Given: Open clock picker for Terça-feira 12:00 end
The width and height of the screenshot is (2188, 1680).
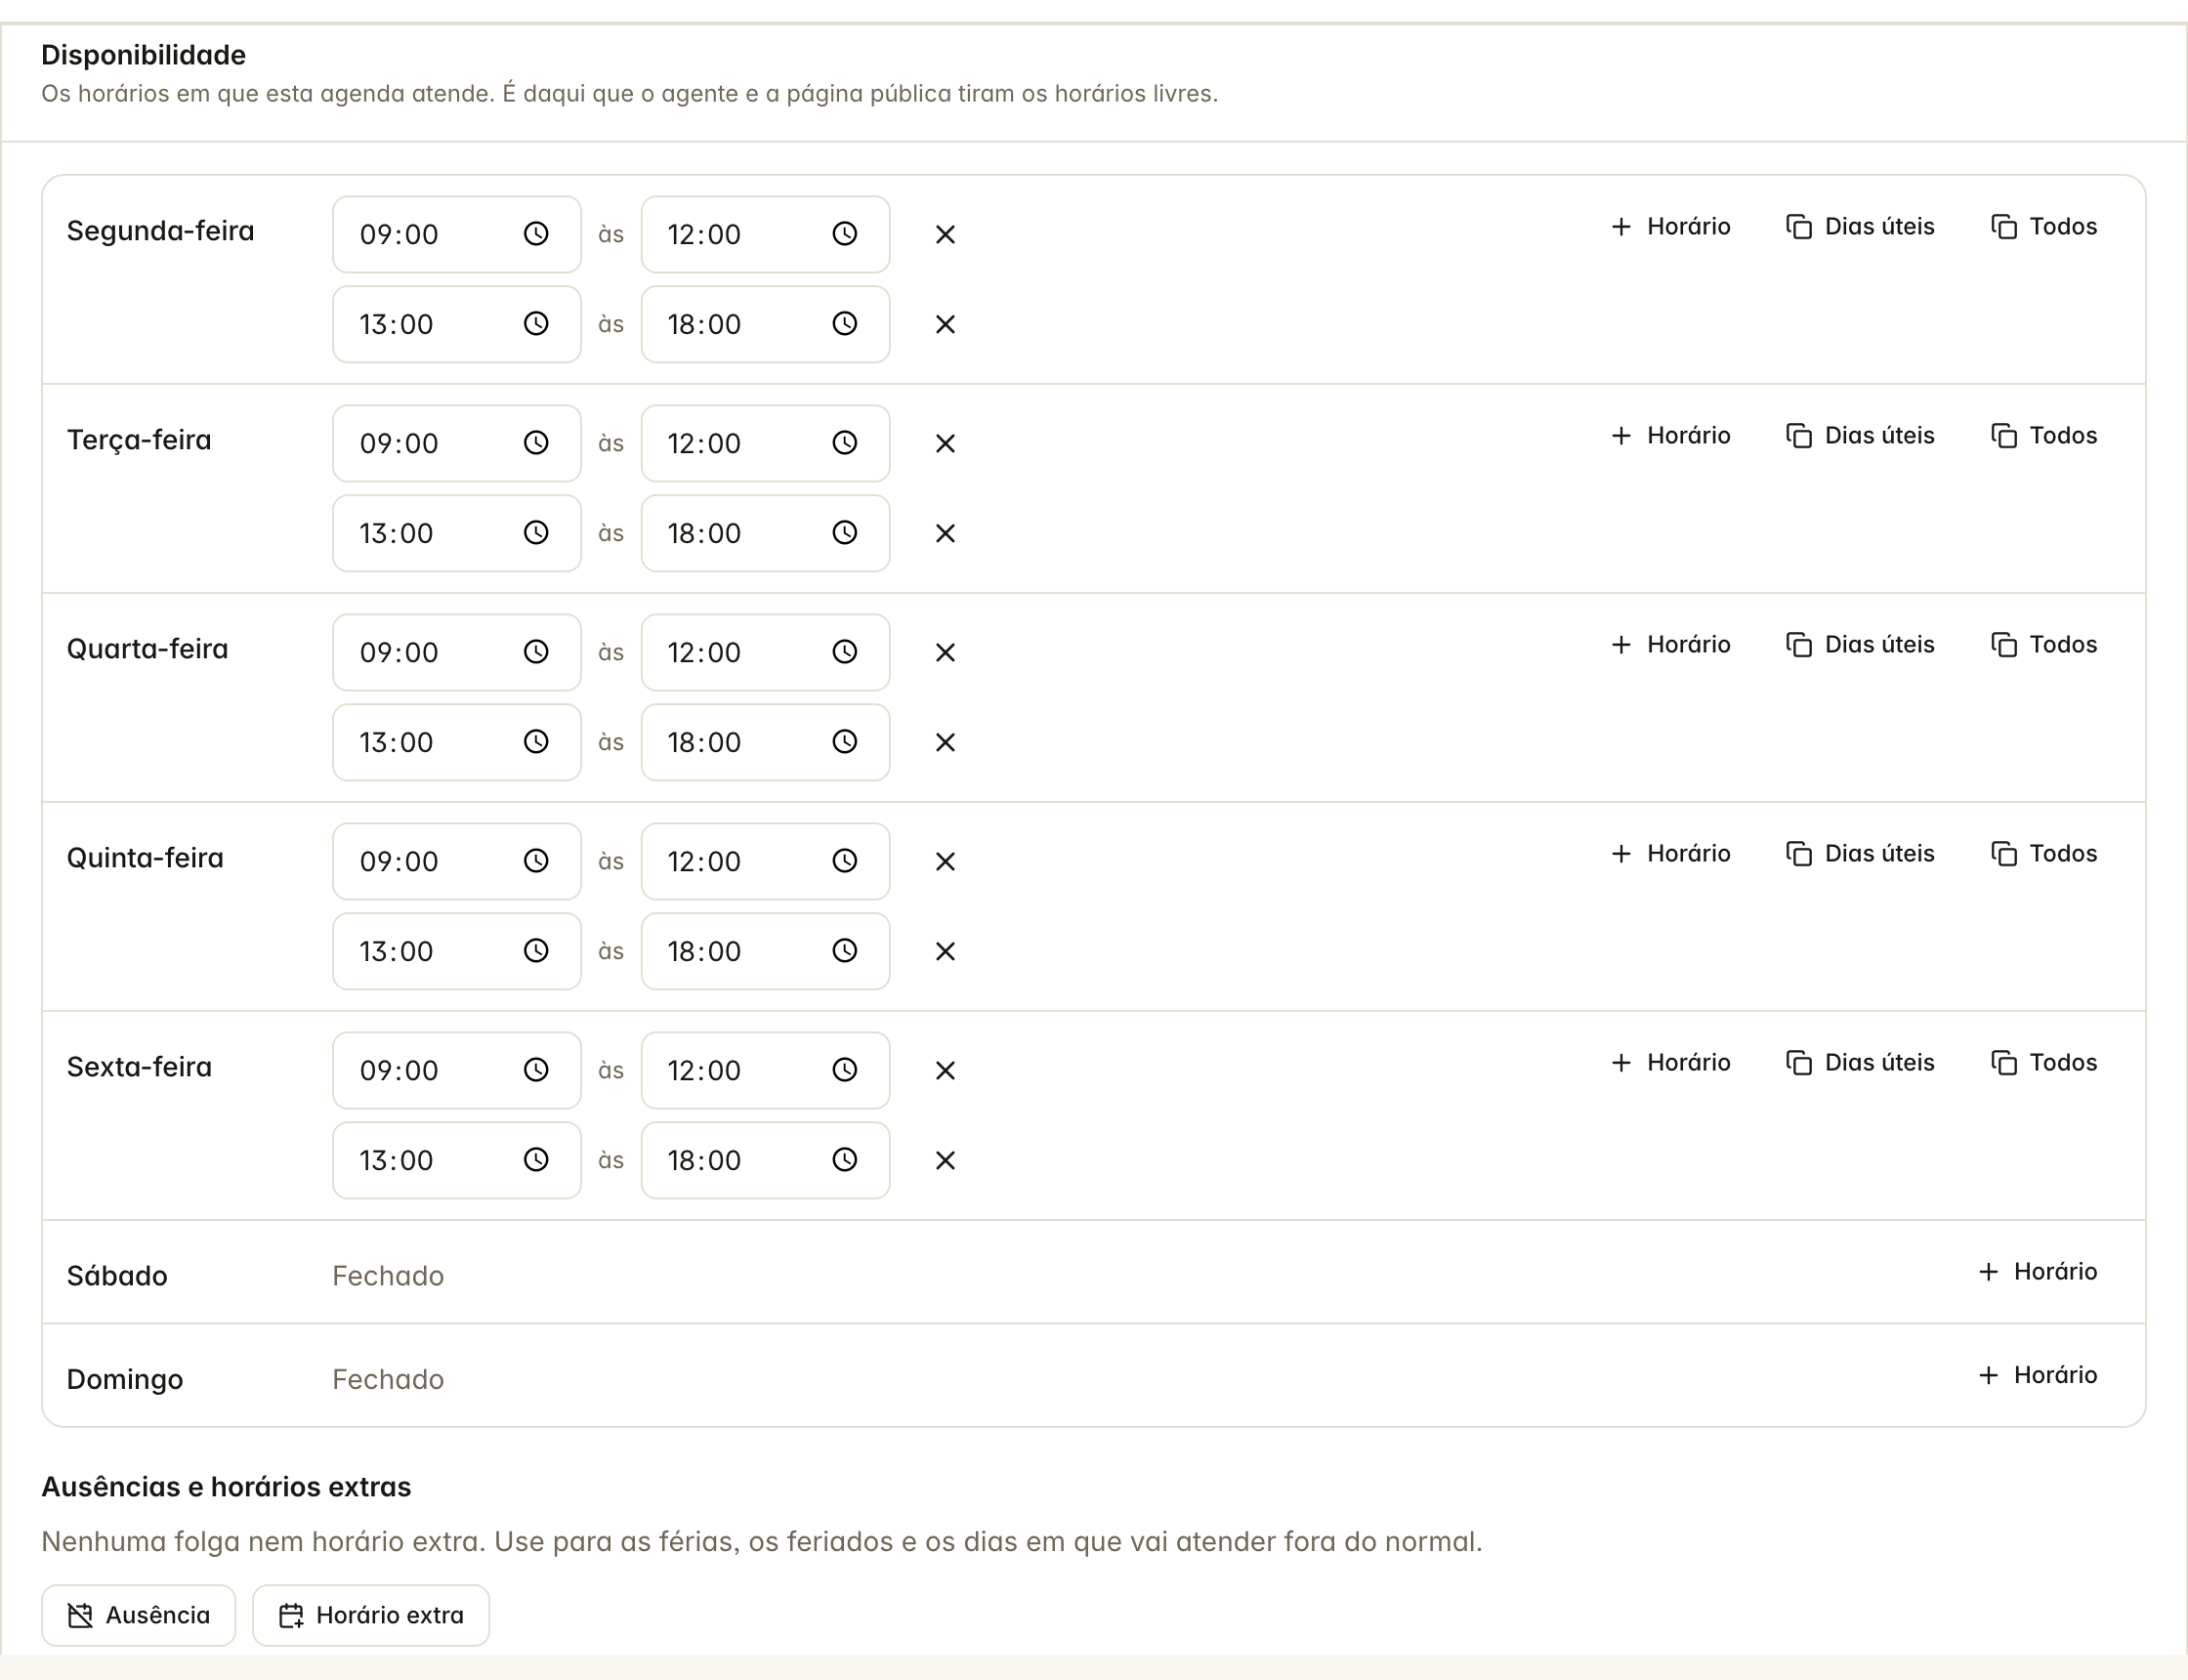Looking at the screenshot, I should [845, 443].
